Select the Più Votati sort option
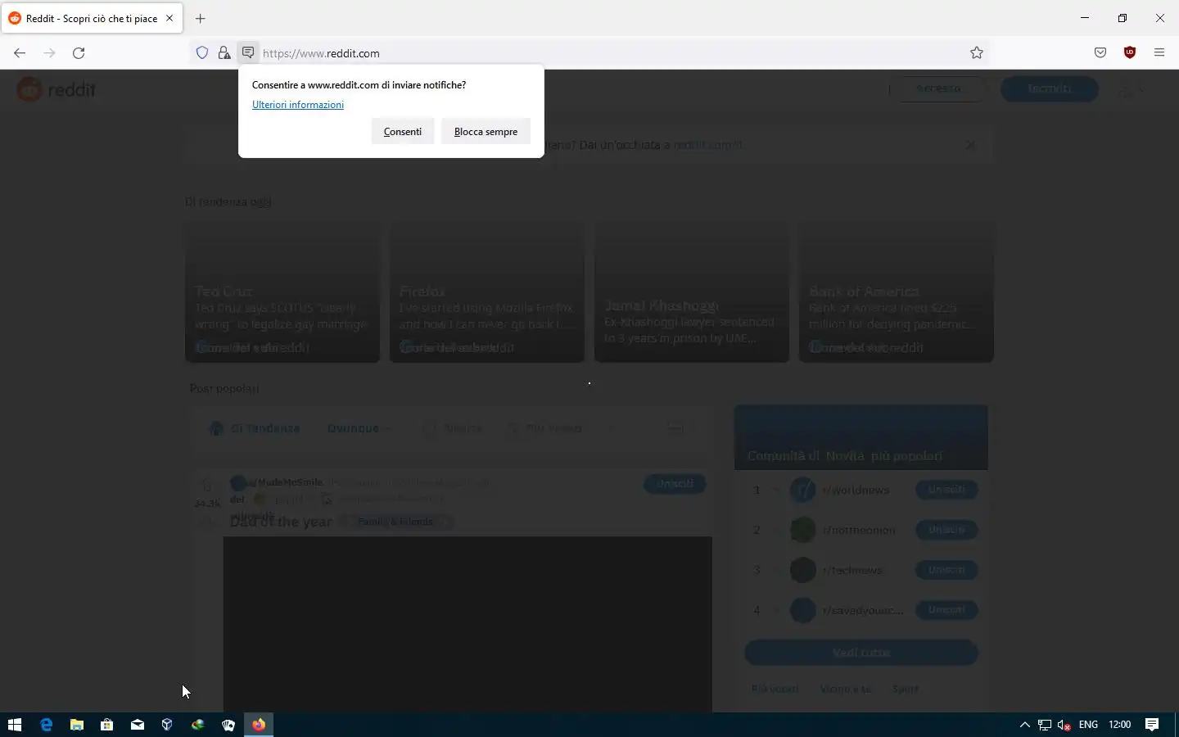1179x737 pixels. [545, 428]
